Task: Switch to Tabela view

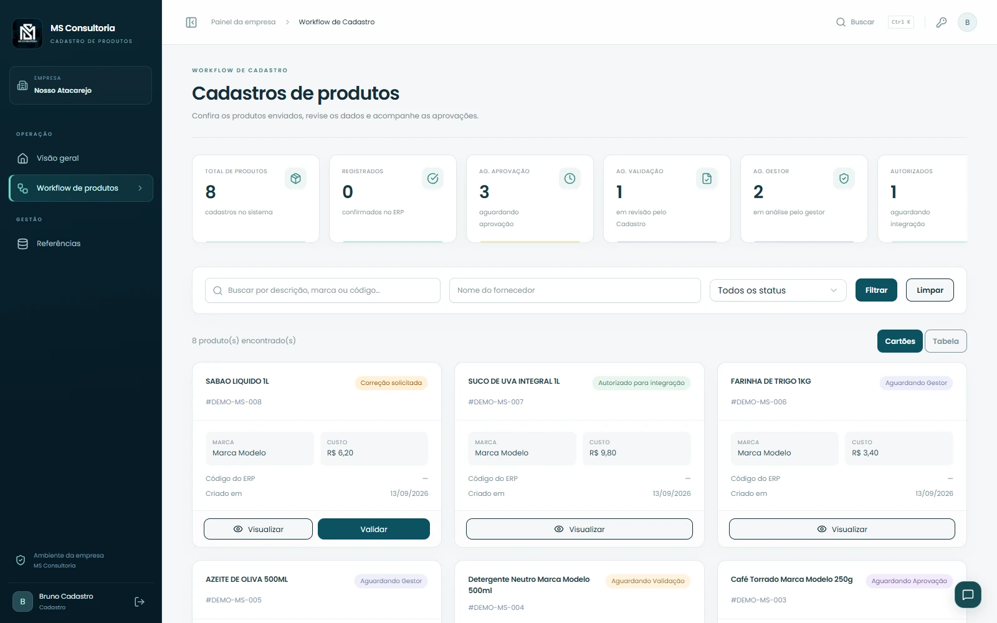Action: pos(945,341)
